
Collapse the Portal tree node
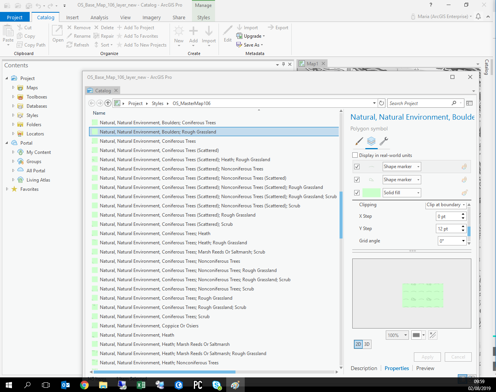pyautogui.click(x=7, y=143)
